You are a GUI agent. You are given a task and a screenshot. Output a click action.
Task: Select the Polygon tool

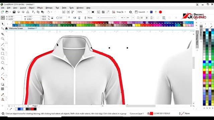tap(2, 63)
